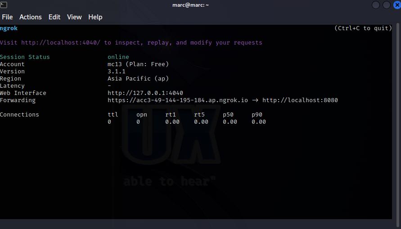Click the 'Forwarding' label
This screenshot has height=229, width=401.
pyautogui.click(x=18, y=100)
